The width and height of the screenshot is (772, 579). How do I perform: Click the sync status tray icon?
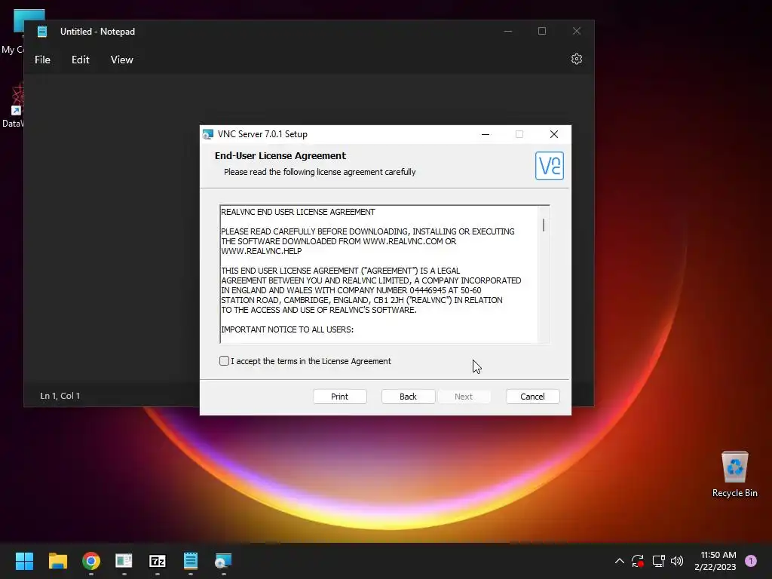coord(638,561)
